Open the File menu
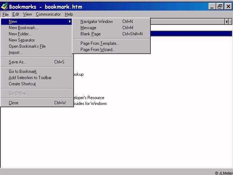Image resolution: width=233 pixels, height=175 pixels. (5, 15)
